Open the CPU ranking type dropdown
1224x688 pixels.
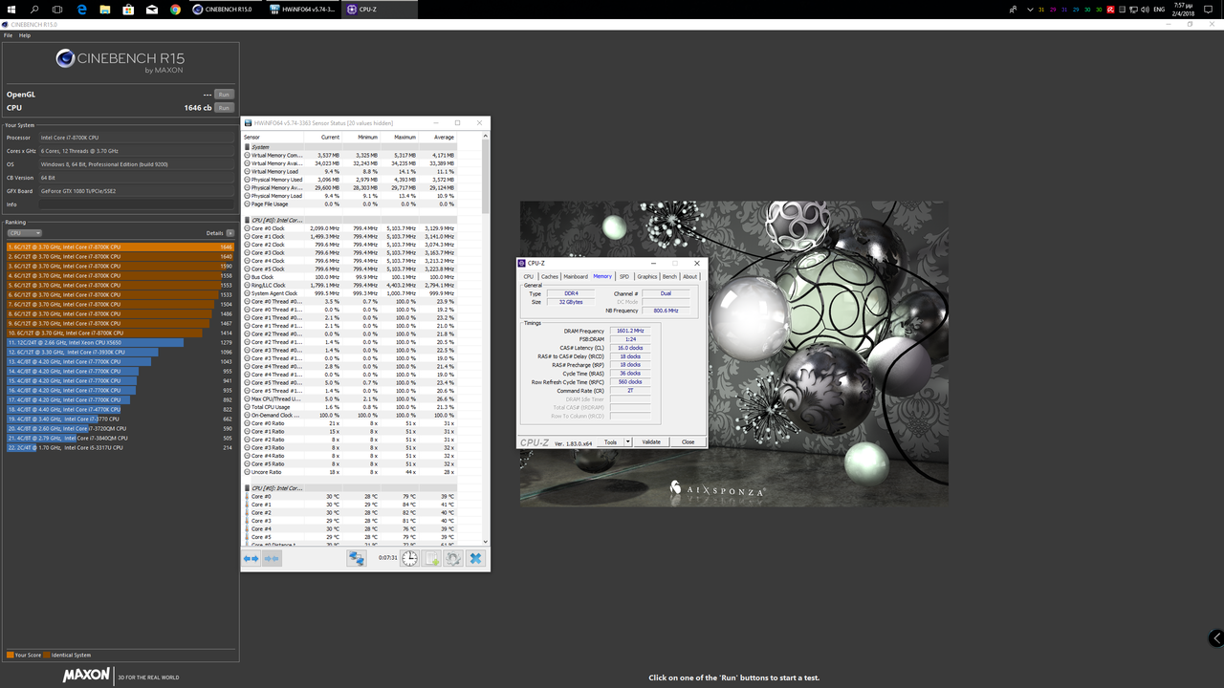[24, 233]
